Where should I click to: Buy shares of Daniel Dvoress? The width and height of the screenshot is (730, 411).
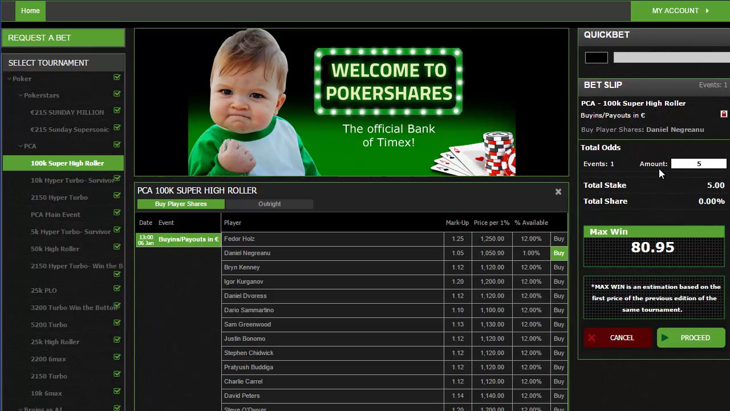pos(559,296)
